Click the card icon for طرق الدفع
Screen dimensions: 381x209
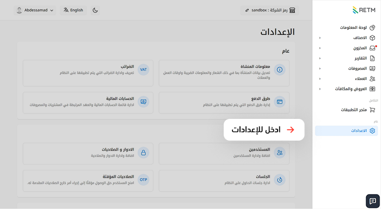[x=280, y=102]
